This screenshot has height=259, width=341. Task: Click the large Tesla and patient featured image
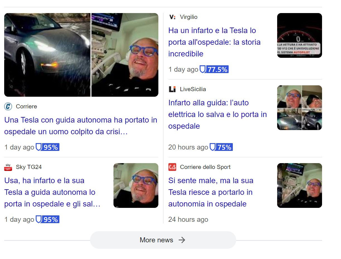point(81,55)
